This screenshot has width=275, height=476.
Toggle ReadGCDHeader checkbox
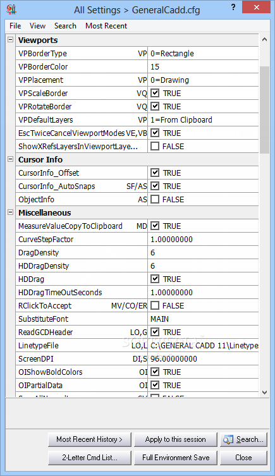click(x=155, y=332)
